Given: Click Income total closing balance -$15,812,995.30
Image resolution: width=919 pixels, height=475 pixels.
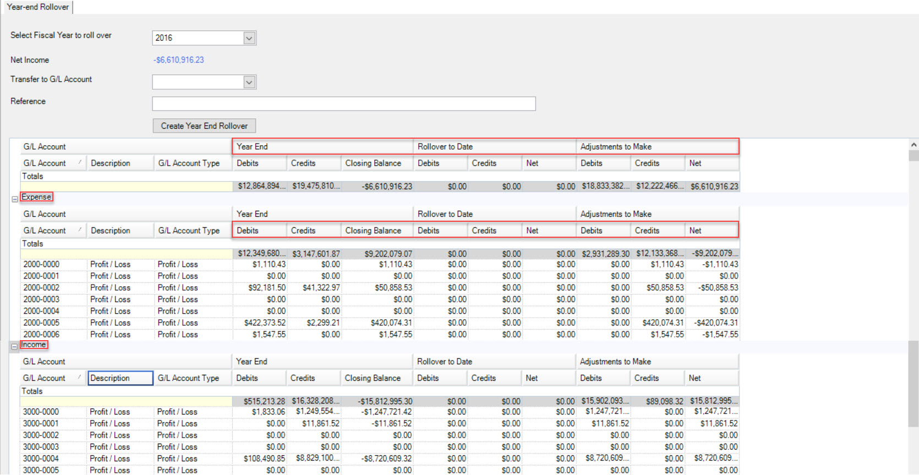Looking at the screenshot, I should click(377, 401).
